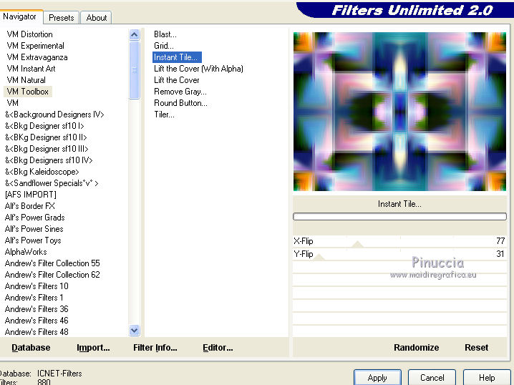Select &<Bkg Designers sf10 IV> category
The image size is (514, 385).
pos(49,160)
